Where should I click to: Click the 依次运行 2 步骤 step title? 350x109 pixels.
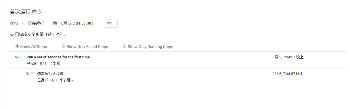[x=50, y=74]
